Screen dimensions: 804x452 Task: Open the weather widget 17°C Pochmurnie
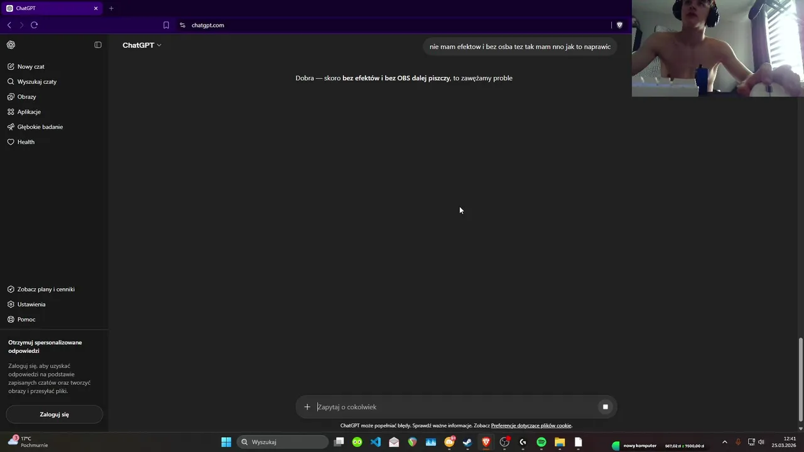click(x=28, y=442)
